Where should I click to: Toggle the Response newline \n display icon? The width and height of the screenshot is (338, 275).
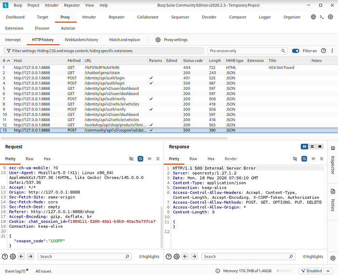click(x=313, y=159)
